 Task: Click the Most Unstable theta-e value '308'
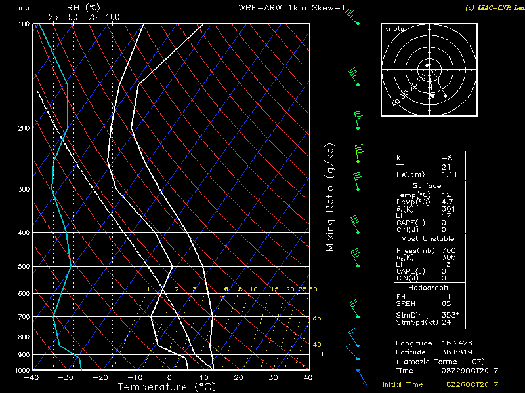[448, 257]
